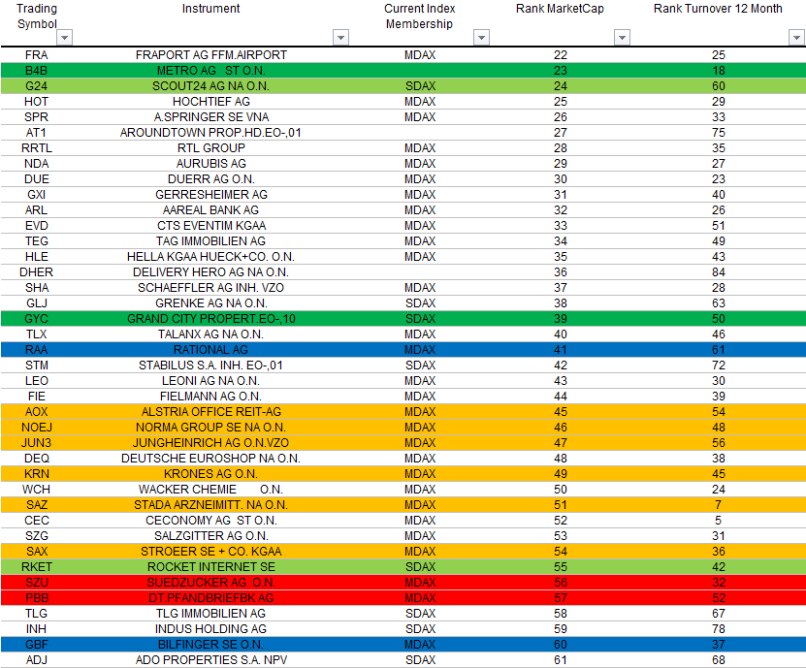
Task: Click JUNGHEINRICH AG O.N.VZO cell
Action: point(211,442)
